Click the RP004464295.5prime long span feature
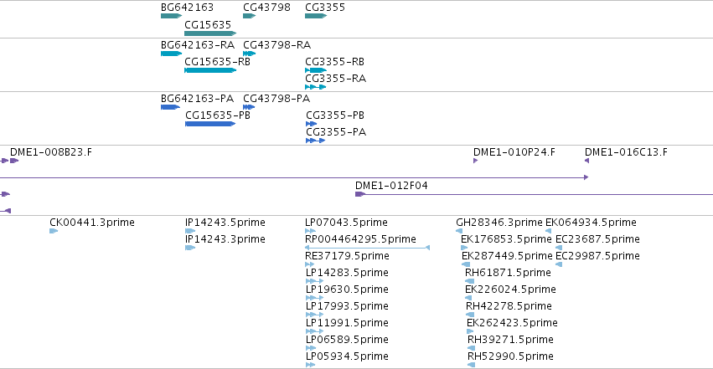The height and width of the screenshot is (369, 713). pos(368,248)
